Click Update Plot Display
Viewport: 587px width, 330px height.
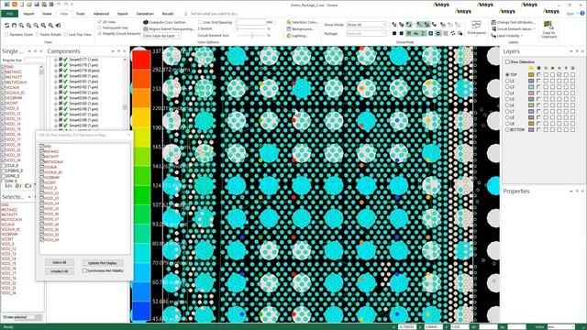click(103, 263)
